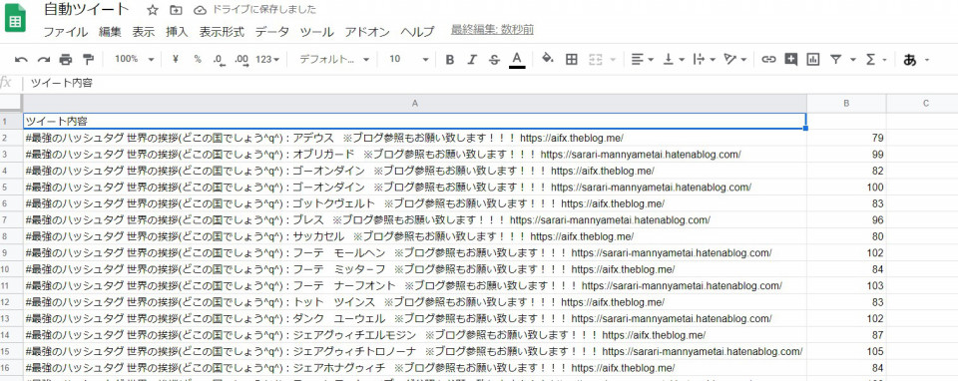This screenshot has height=381, width=958.
Task: Select cell A1 ツイート内容
Action: pyautogui.click(x=415, y=121)
